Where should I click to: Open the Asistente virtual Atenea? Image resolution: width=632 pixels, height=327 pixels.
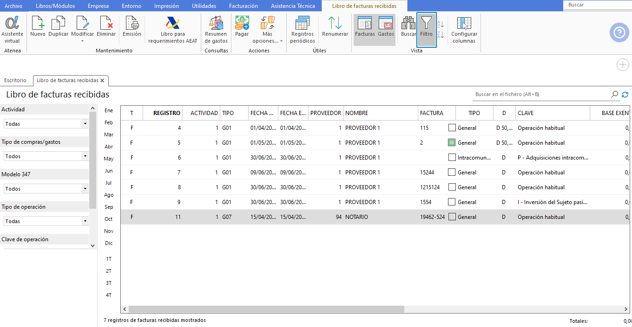[x=12, y=30]
